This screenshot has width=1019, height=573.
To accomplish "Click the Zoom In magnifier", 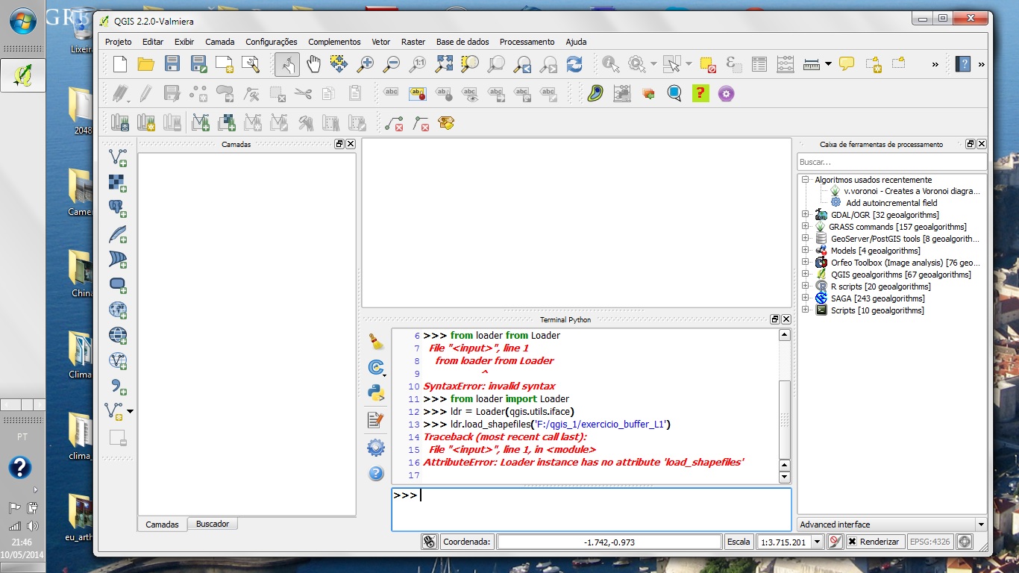I will pos(365,64).
